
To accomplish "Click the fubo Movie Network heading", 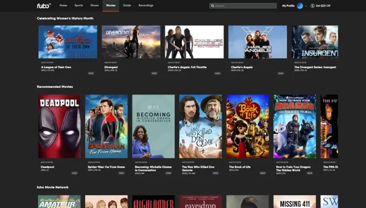I will 53,187.
